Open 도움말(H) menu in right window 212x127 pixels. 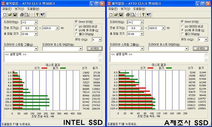(x=139, y=9)
